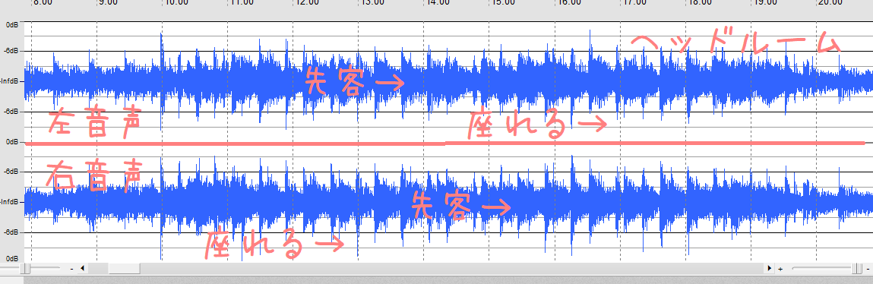
Task: Click the bottom 0dB label of the lower track
Action: click(11, 259)
